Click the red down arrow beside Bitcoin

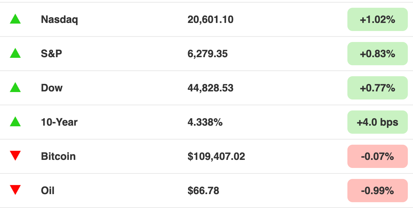click(x=15, y=156)
